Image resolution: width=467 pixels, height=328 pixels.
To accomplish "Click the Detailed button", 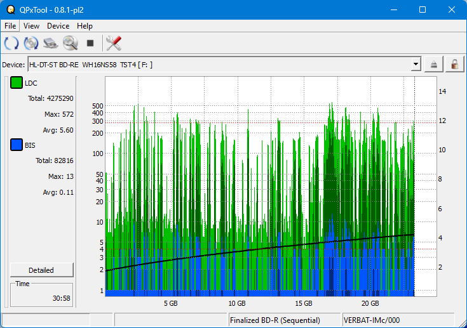I will (x=41, y=270).
